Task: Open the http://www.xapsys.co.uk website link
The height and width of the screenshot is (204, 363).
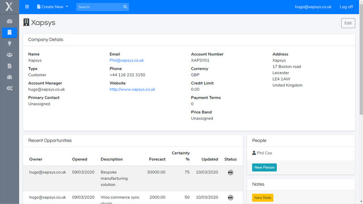Action: coord(132,90)
